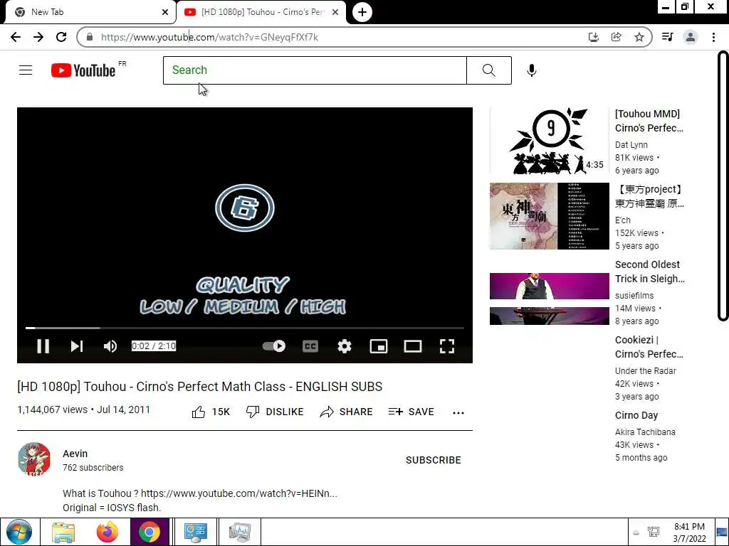Close the New Tab tab
The width and height of the screenshot is (729, 546).
point(165,12)
